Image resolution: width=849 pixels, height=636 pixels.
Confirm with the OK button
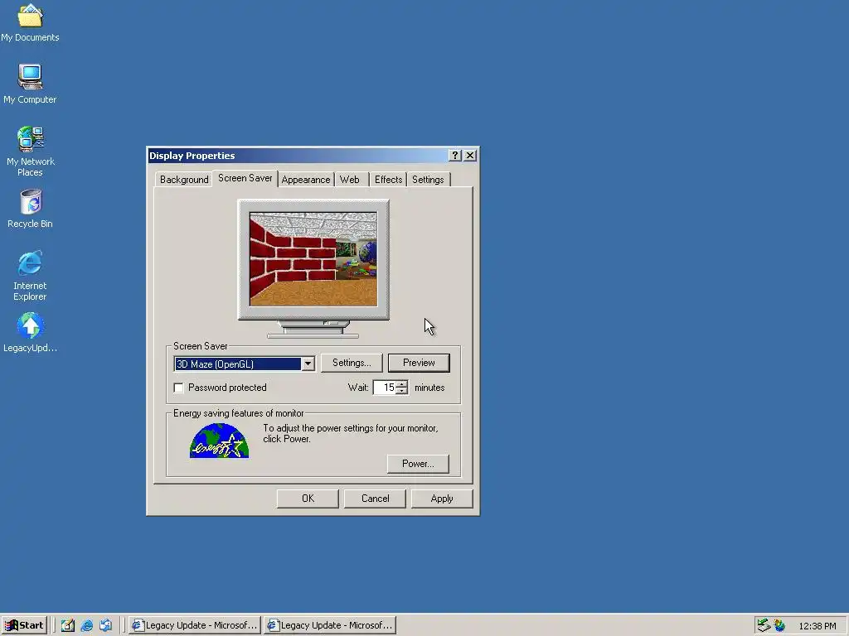click(308, 499)
